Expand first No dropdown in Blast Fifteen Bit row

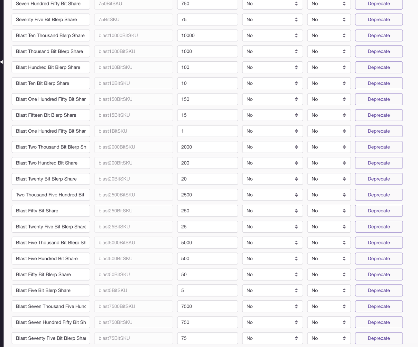coord(272,115)
